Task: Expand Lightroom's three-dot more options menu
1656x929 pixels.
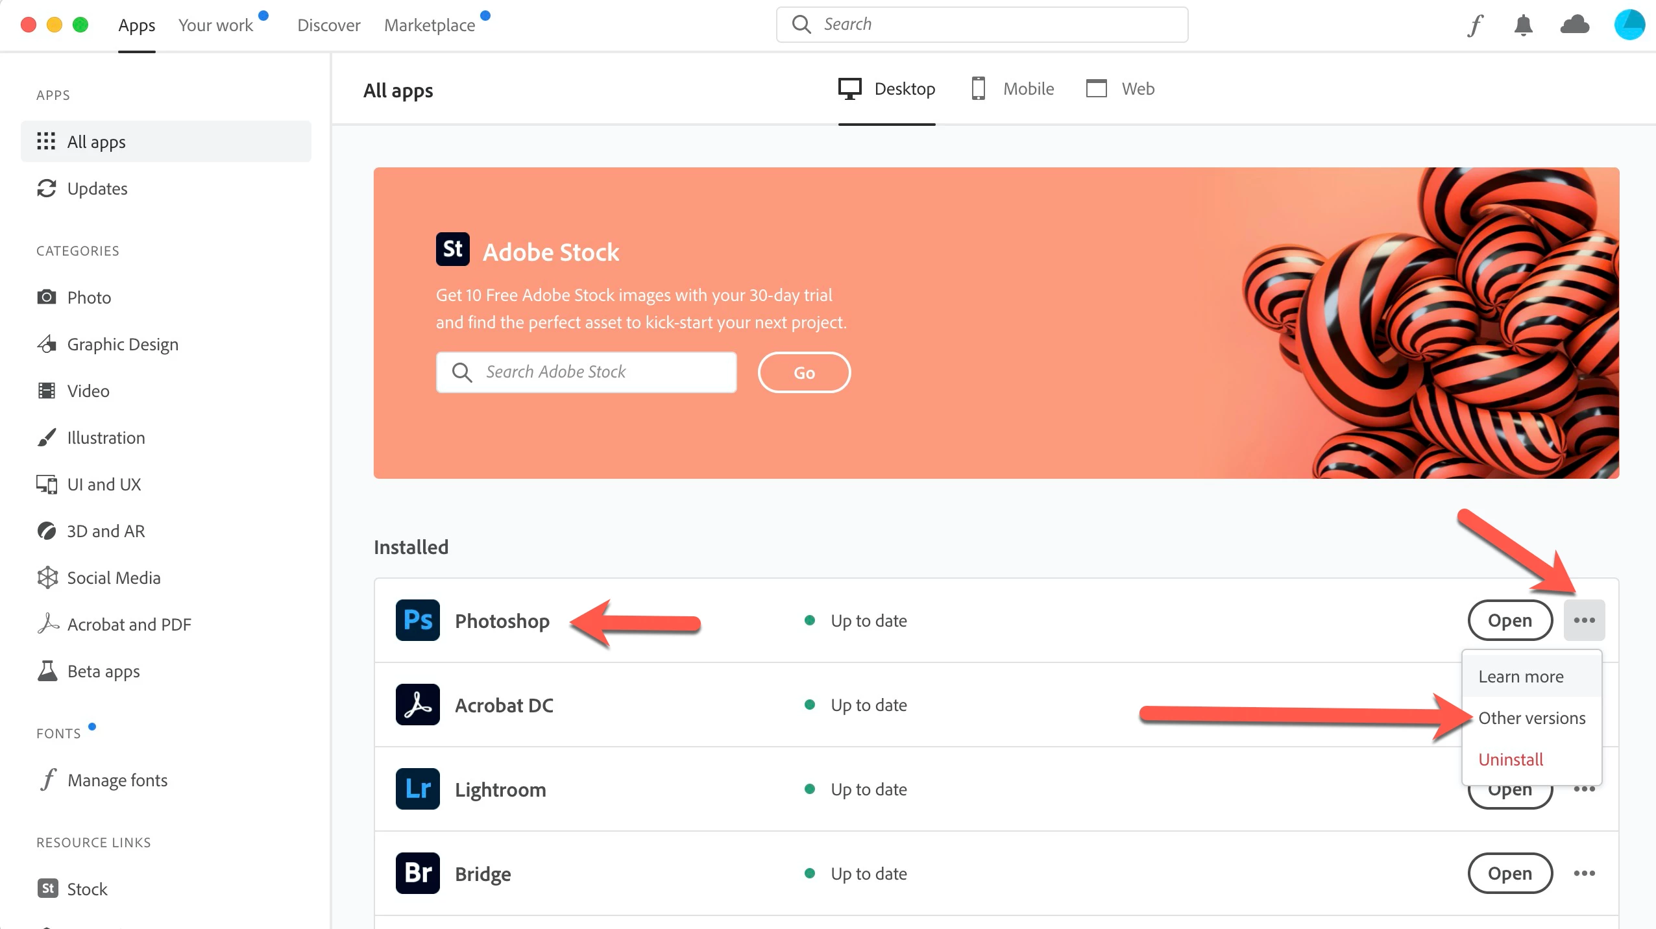Action: 1584,791
